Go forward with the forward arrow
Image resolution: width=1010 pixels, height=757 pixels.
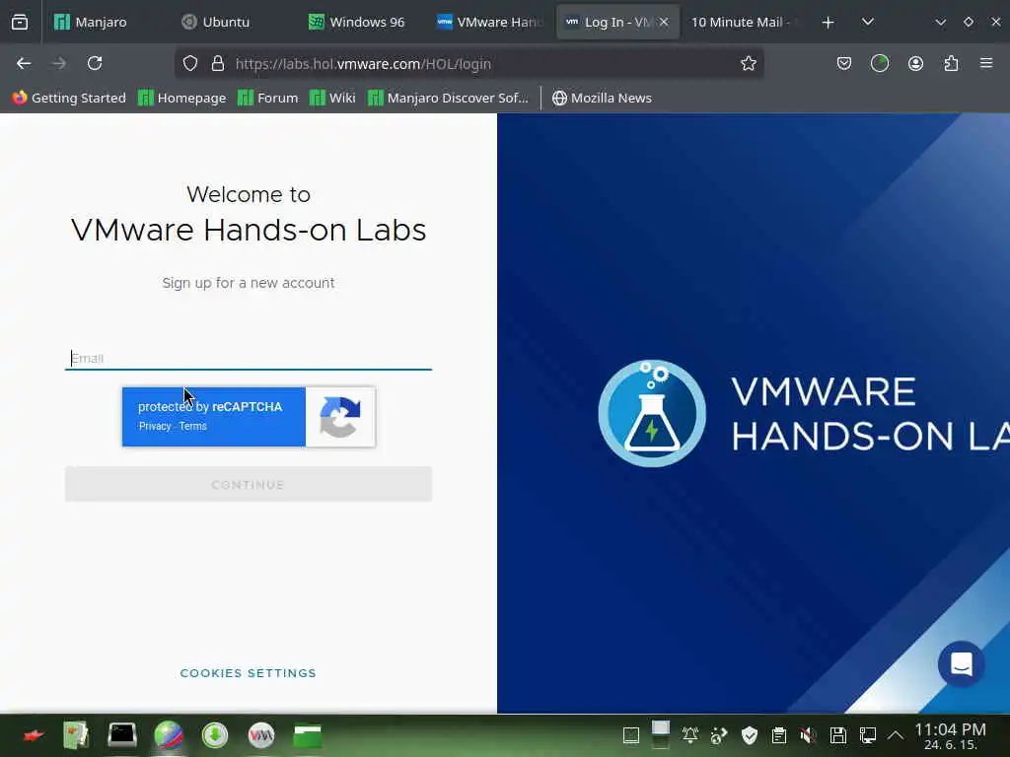coord(58,63)
